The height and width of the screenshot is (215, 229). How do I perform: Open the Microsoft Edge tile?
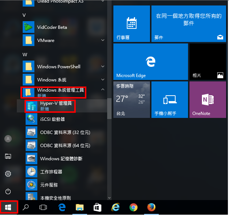tap(151, 62)
